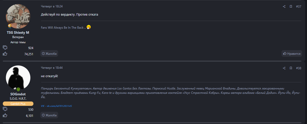Click the share icon on post #38
This screenshot has height=124, width=307.
[x=284, y=68]
